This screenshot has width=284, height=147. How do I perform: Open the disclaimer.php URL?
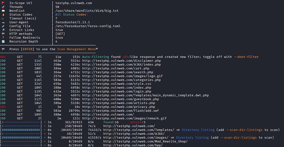[121, 61]
